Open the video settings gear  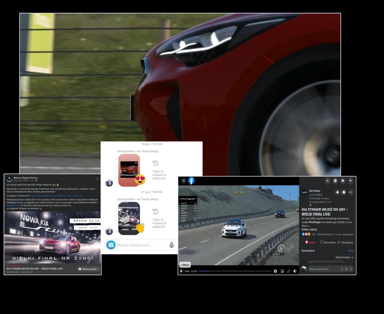[x=275, y=271]
